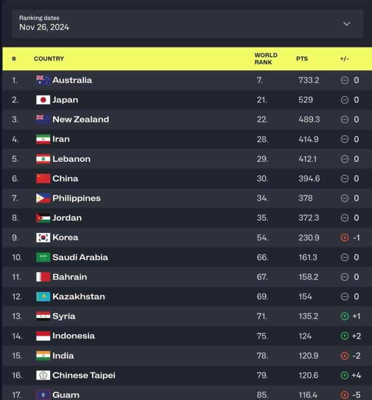Click the Kazakhstan flag icon

tap(43, 297)
